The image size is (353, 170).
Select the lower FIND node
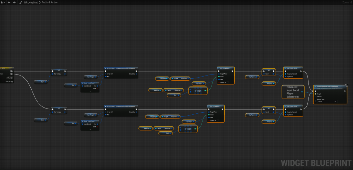click(x=188, y=129)
